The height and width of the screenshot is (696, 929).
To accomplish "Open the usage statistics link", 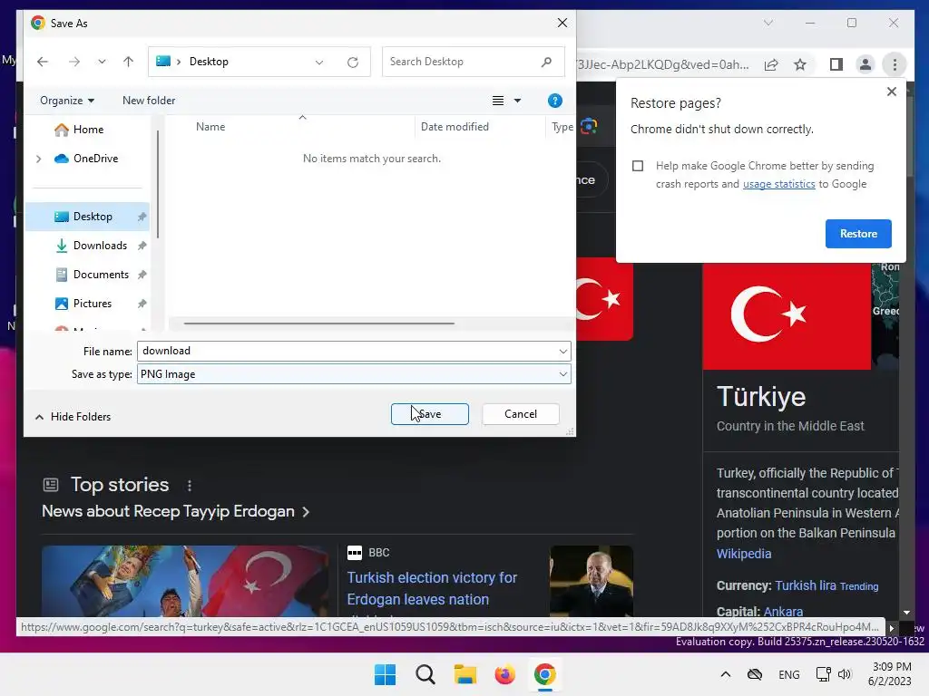I will 778,184.
